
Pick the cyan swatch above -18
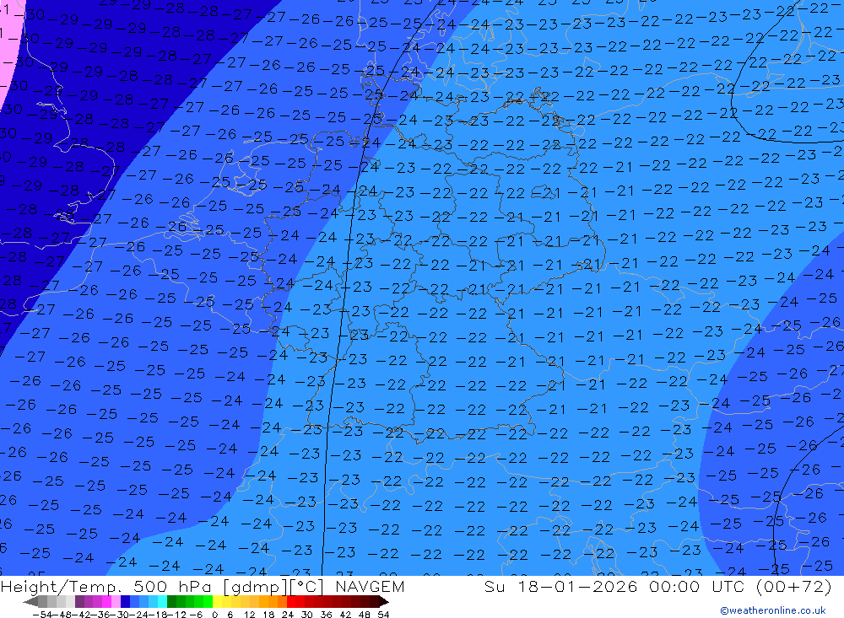click(x=162, y=601)
